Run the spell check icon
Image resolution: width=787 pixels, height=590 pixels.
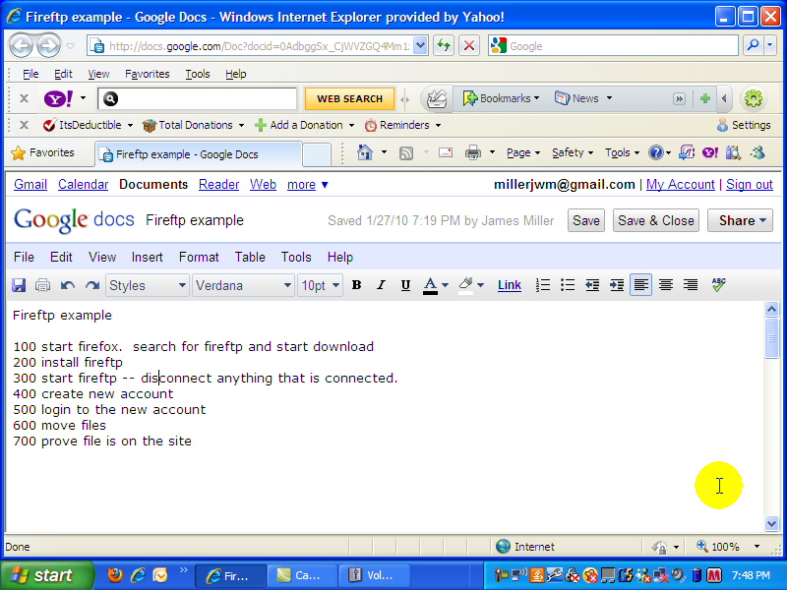point(718,285)
